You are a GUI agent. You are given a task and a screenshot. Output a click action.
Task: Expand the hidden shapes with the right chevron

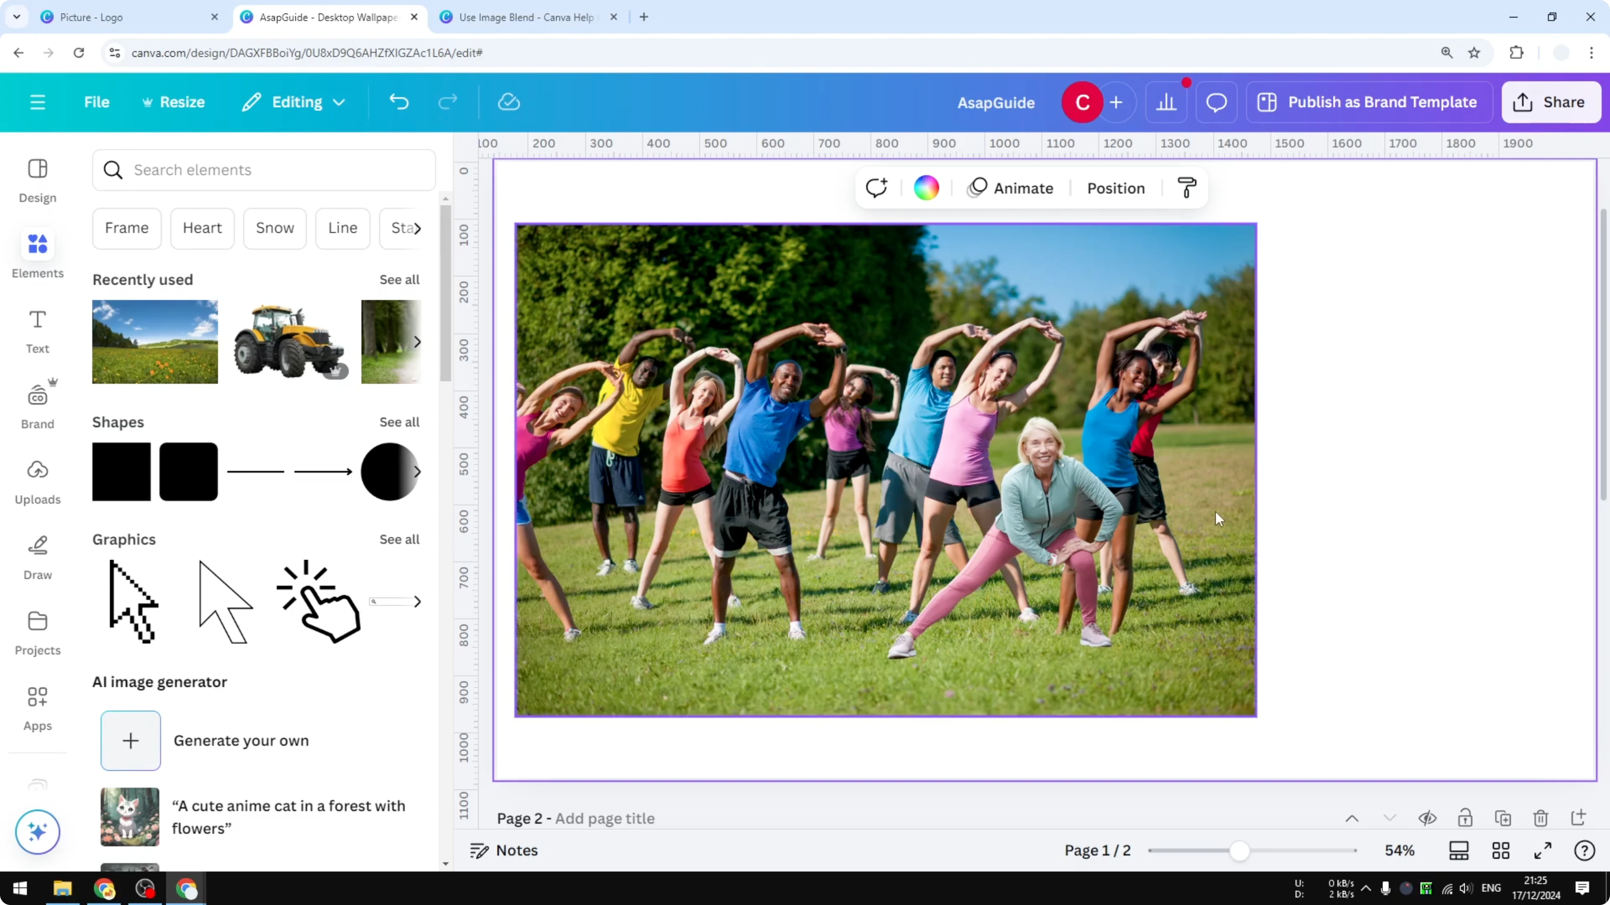(417, 472)
